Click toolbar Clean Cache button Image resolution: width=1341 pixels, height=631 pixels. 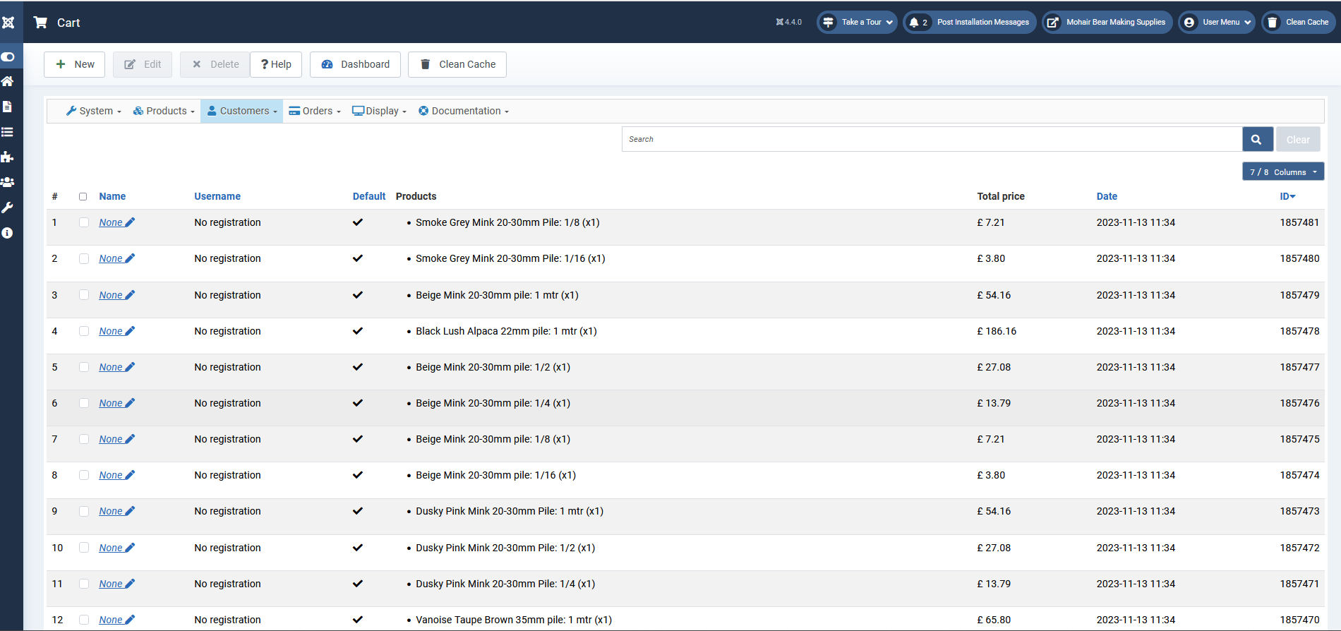click(457, 64)
